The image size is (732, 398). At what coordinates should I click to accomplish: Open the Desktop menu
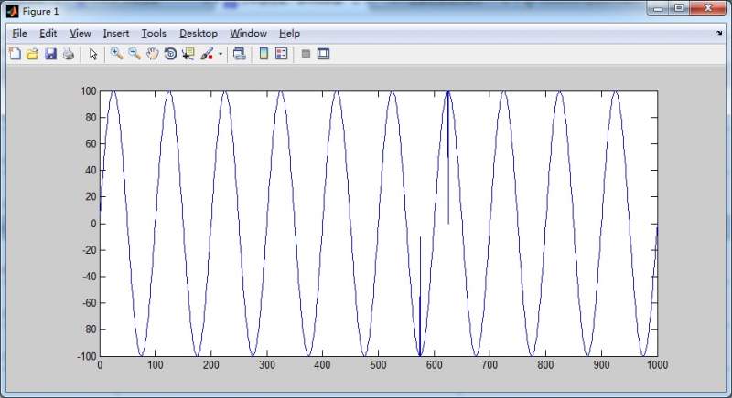[x=199, y=33]
